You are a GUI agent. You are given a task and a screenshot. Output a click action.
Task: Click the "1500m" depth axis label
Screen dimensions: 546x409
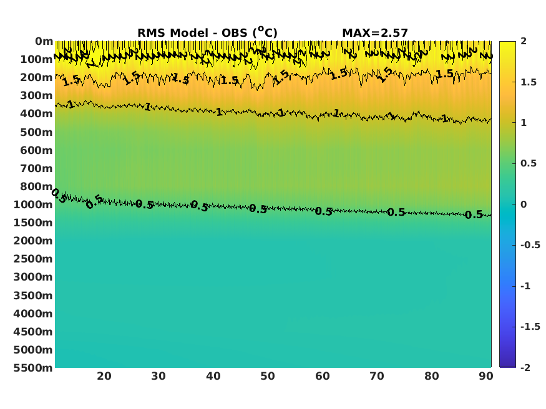[x=33, y=223]
